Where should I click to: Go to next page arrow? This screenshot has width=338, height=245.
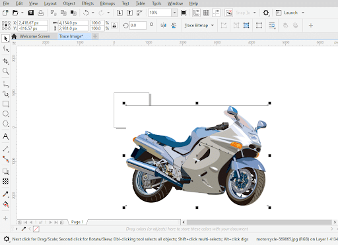pos(51,222)
